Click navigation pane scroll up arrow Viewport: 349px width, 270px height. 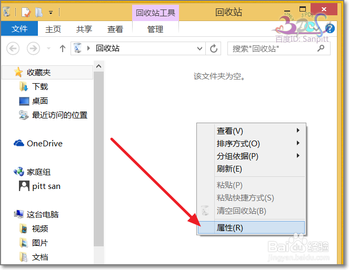click(x=99, y=66)
